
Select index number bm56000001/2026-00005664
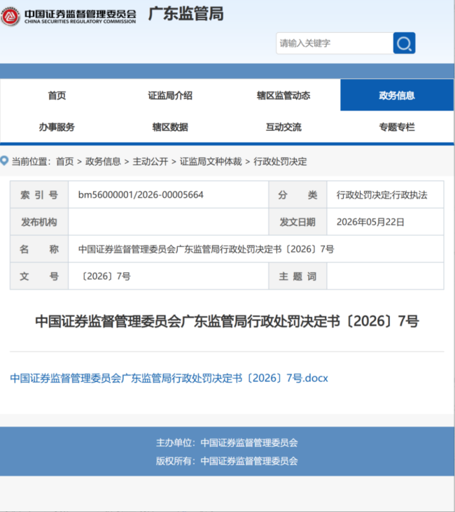click(x=141, y=194)
